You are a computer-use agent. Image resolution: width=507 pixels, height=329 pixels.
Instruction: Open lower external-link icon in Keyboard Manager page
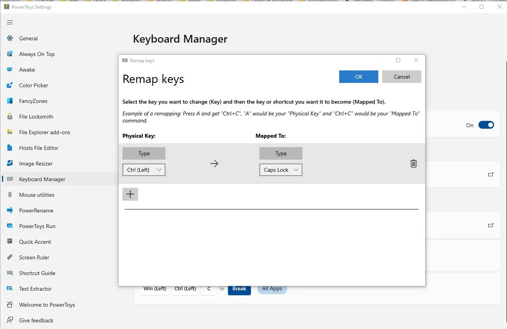[x=491, y=225]
